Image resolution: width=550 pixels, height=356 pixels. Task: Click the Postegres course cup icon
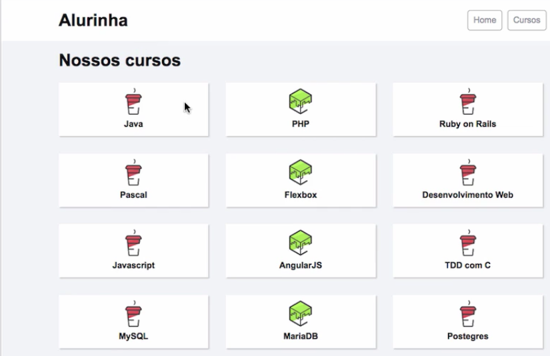(468, 316)
